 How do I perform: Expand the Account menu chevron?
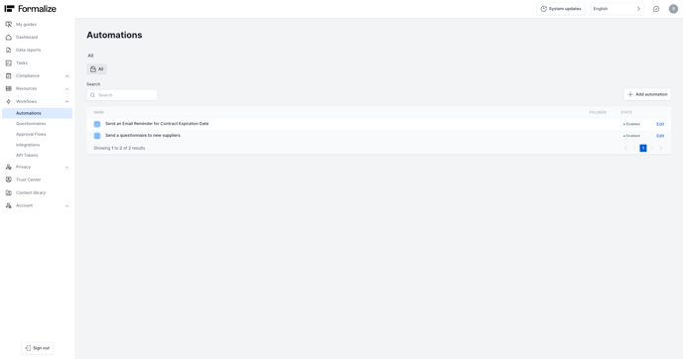click(x=67, y=206)
